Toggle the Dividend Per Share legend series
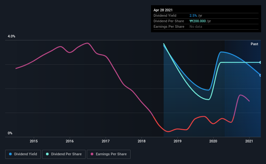The width and height of the screenshot is (266, 164). tap(64, 154)
